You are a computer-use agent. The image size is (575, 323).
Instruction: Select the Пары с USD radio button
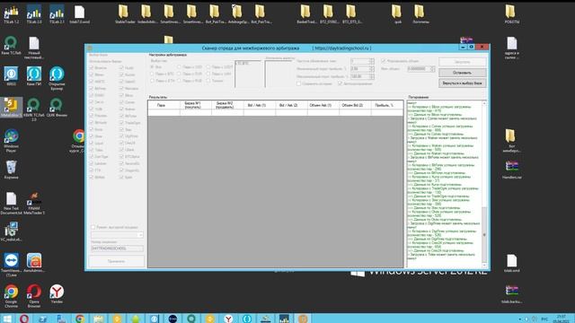pos(180,67)
